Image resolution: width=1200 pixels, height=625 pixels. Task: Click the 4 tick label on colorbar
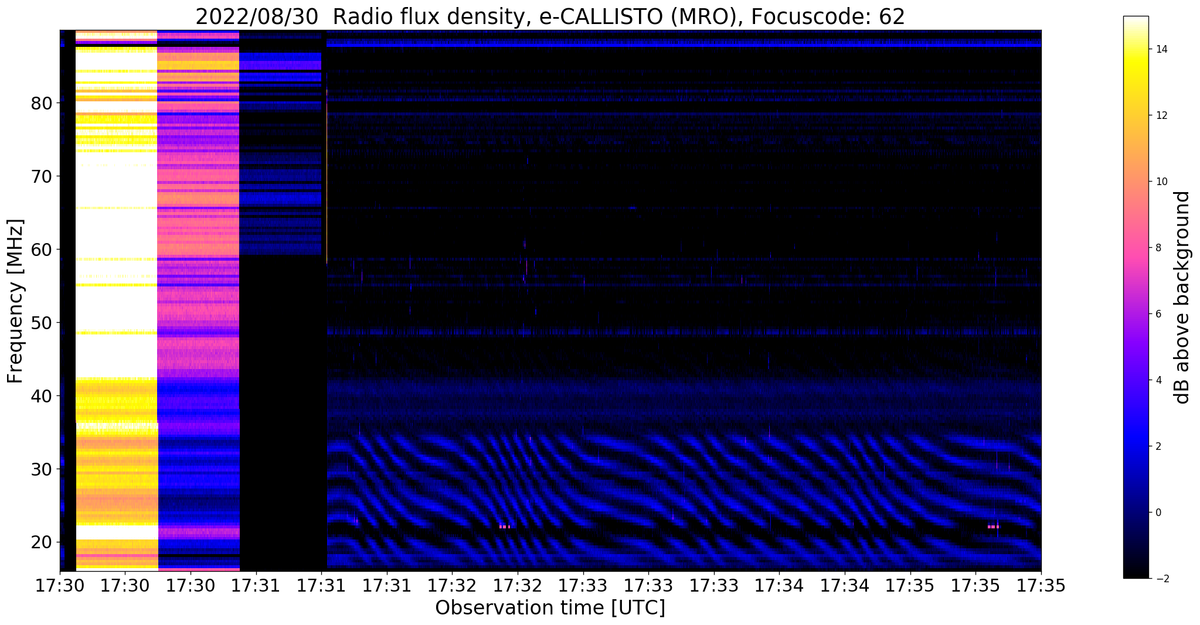(x=1158, y=380)
